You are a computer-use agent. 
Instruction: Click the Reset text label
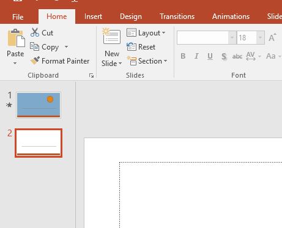point(147,47)
